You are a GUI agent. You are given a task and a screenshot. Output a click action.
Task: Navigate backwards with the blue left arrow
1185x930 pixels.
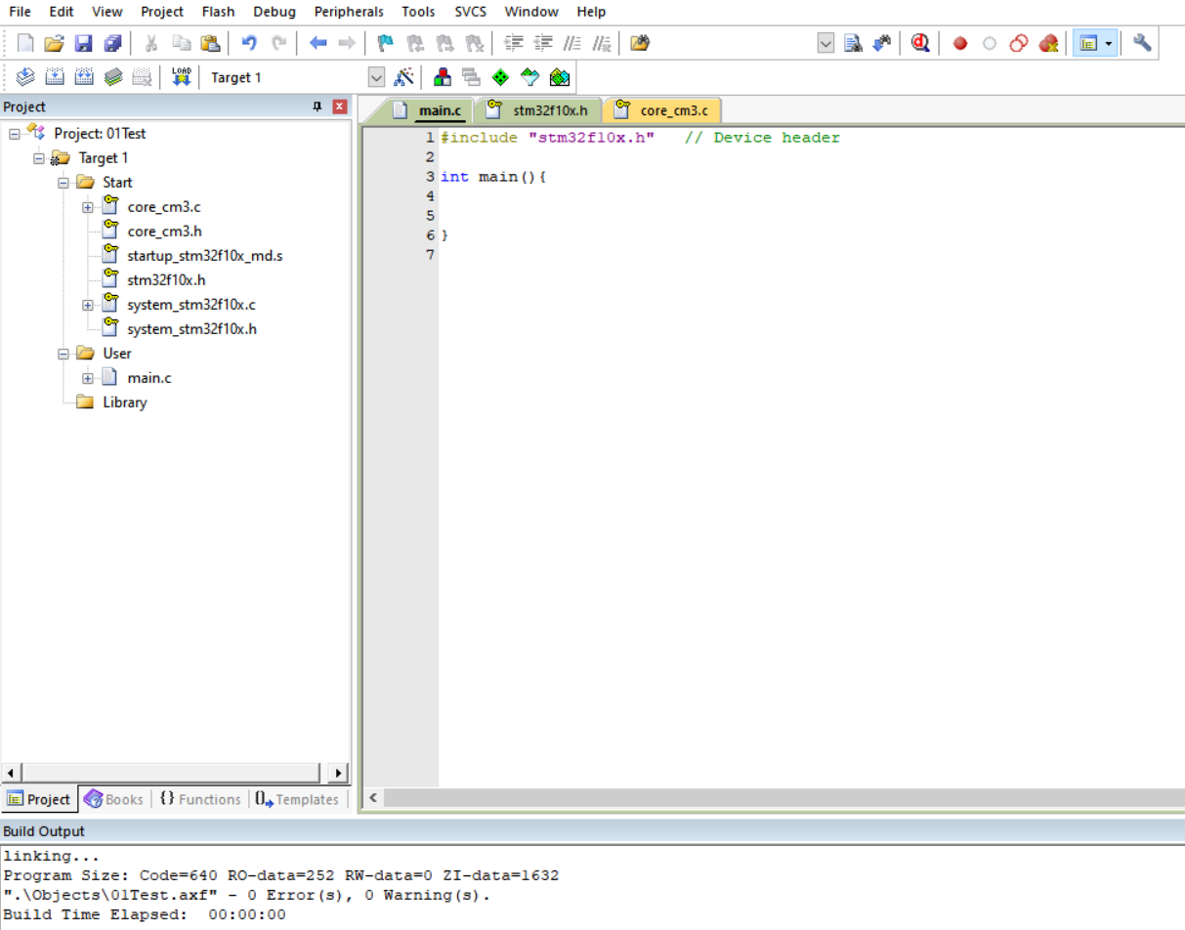tap(318, 43)
